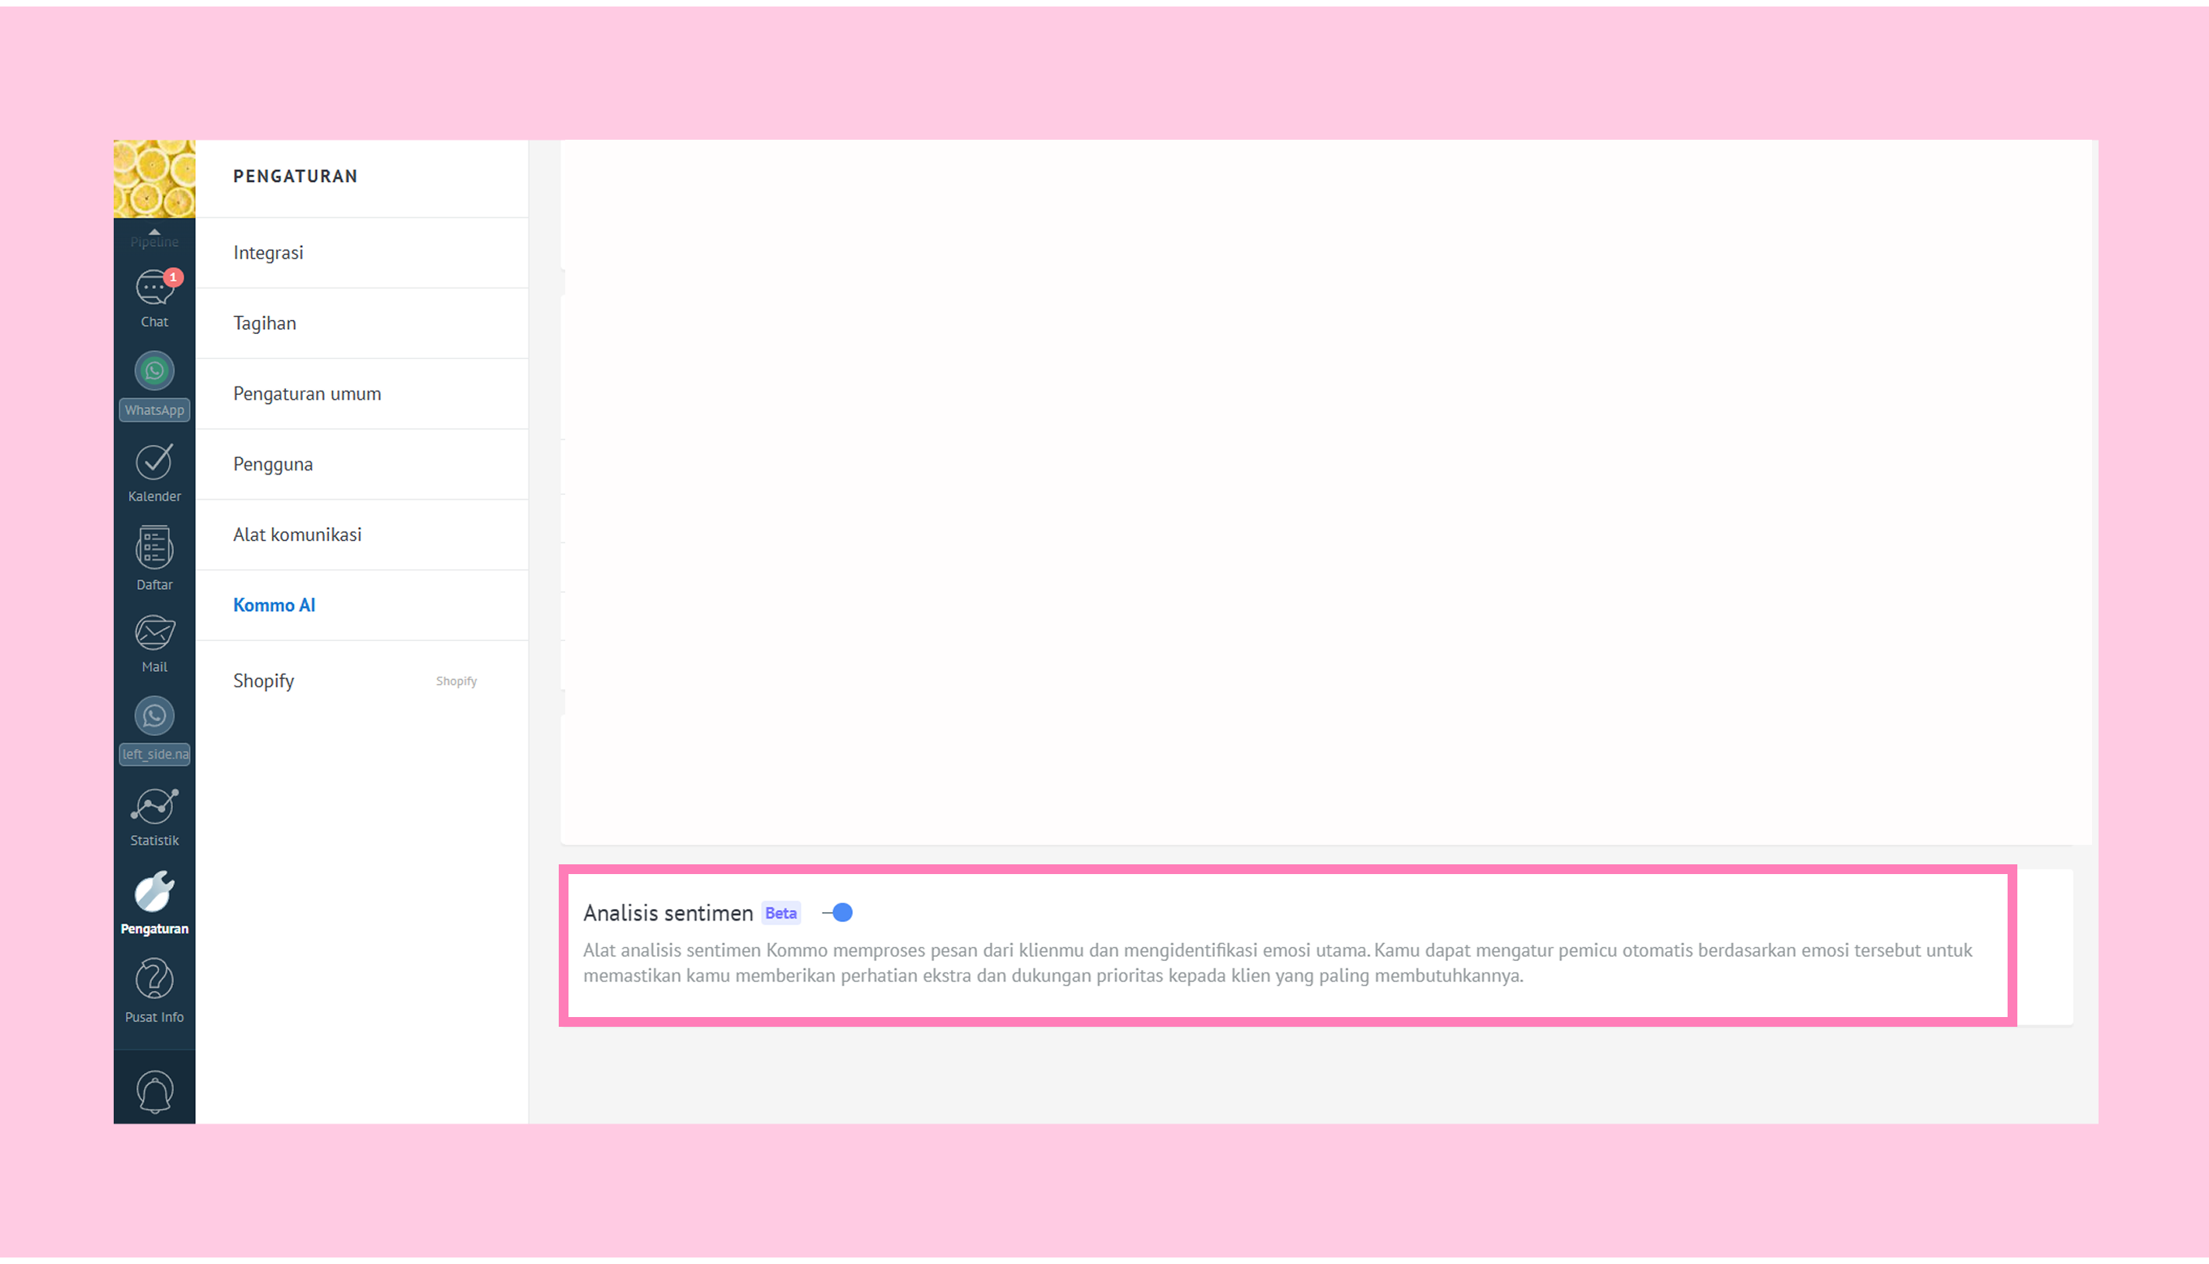Image resolution: width=2209 pixels, height=1264 pixels.
Task: Select the Kommo AI menu item
Action: click(361, 605)
